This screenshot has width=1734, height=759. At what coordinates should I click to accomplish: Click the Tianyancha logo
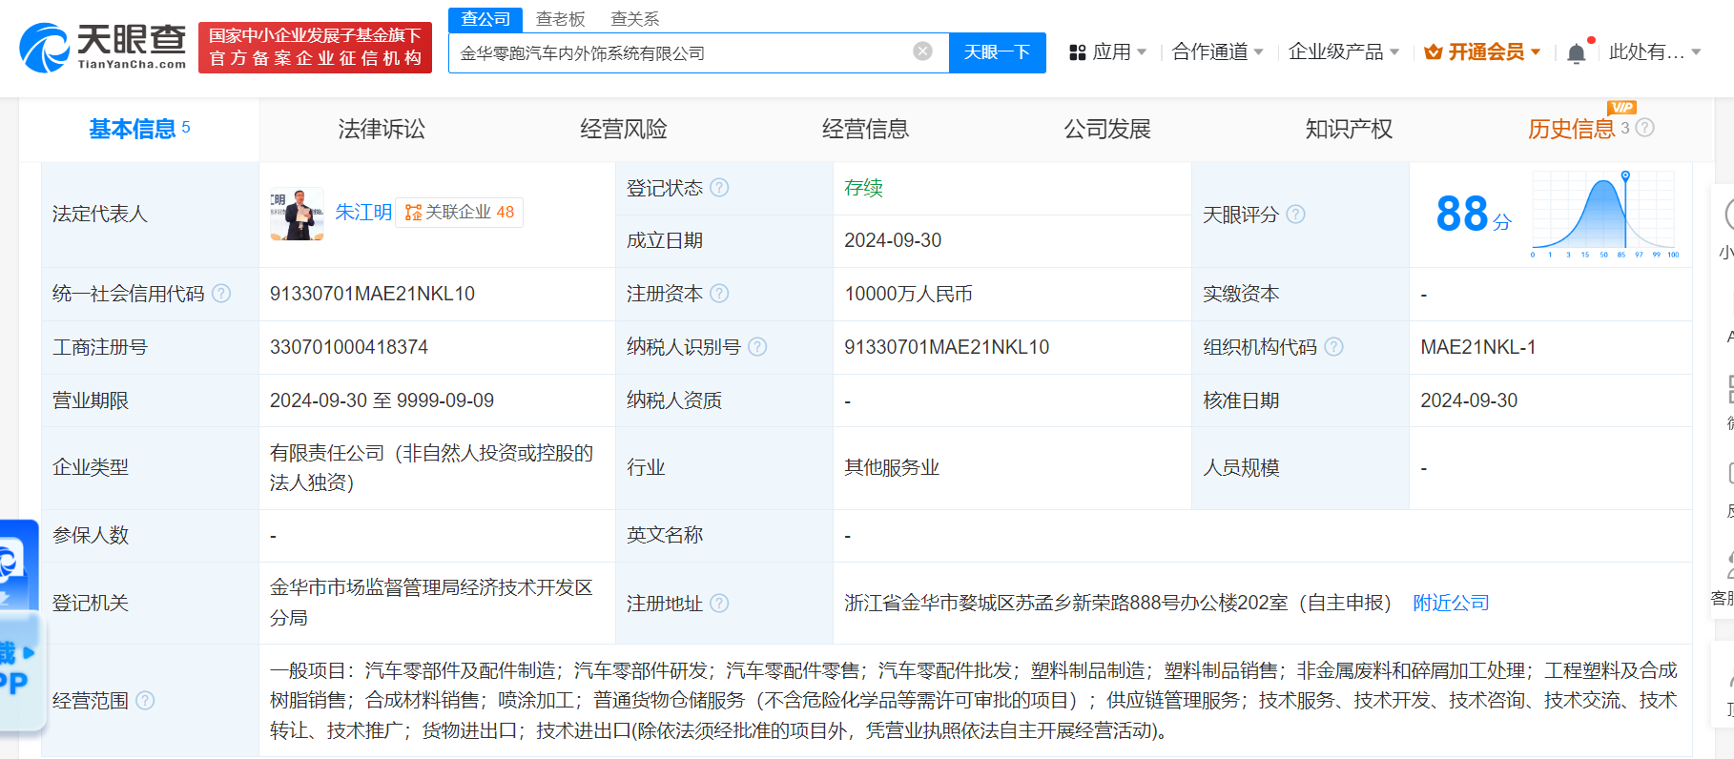pyautogui.click(x=103, y=47)
